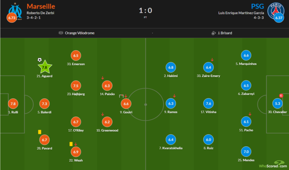289x170 pixels.
Task: Click Pavard's yellow card icon
Action: point(40,133)
